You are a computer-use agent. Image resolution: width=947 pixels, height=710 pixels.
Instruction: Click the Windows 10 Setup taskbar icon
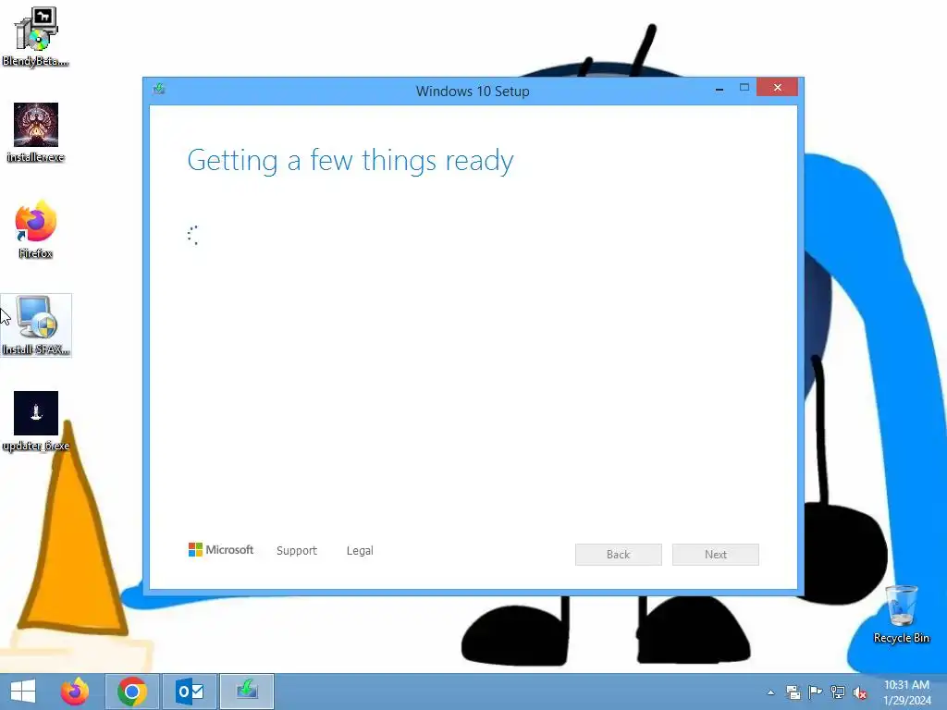[x=247, y=692]
